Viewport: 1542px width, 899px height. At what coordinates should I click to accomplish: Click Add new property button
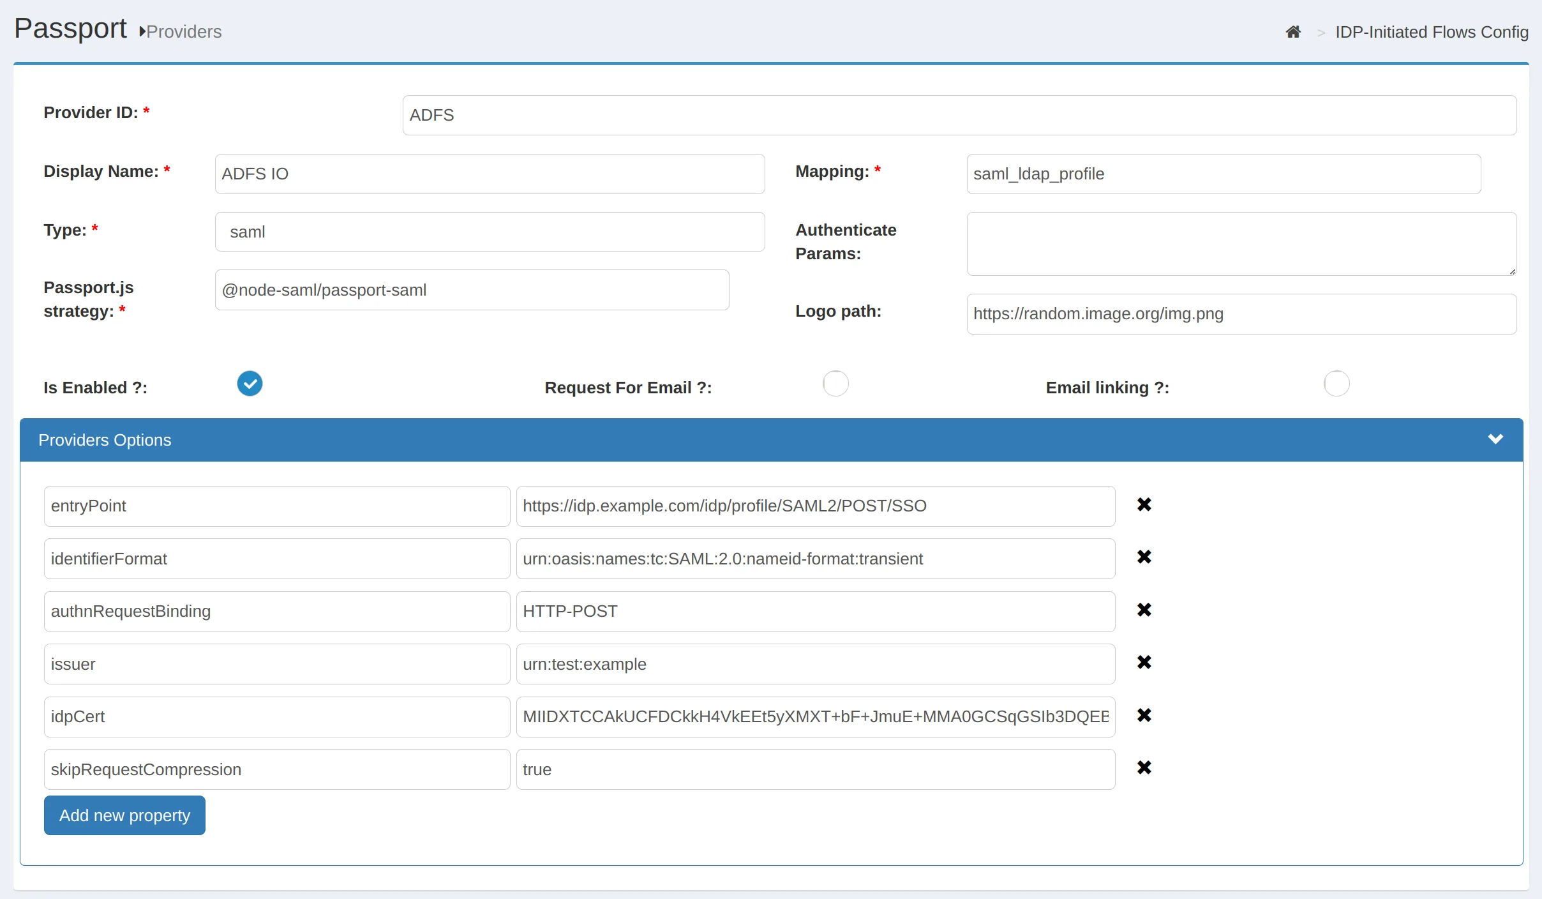click(124, 815)
